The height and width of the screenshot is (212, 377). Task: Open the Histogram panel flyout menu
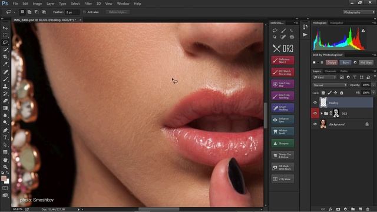pyautogui.click(x=374, y=23)
